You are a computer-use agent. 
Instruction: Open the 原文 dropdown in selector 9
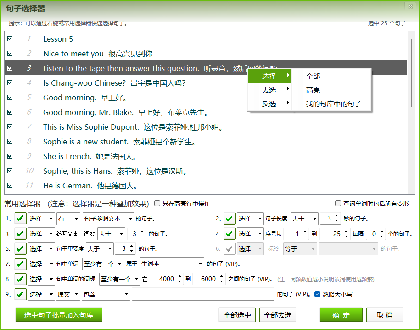pyautogui.click(x=67, y=294)
